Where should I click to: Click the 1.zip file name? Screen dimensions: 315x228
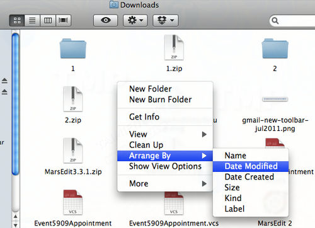coord(174,69)
